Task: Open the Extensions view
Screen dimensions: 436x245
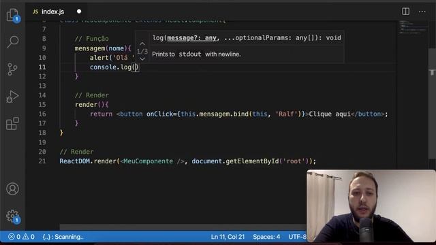Action: [12, 123]
